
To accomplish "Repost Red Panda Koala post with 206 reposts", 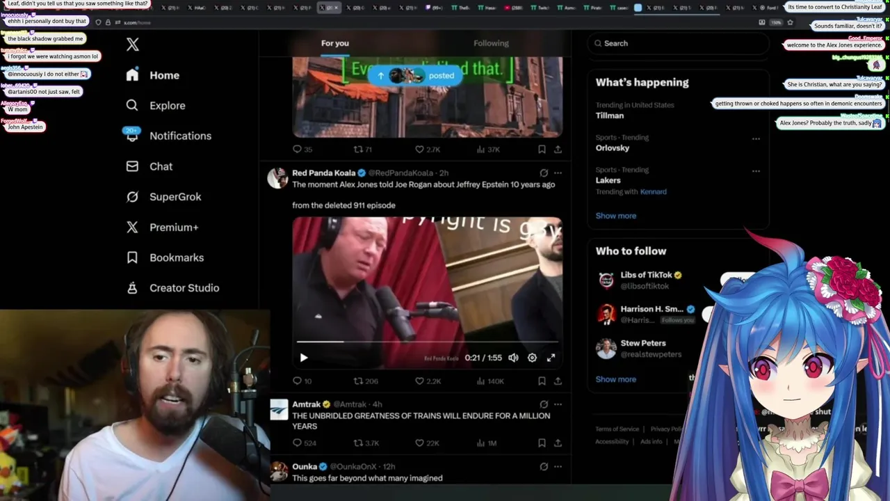I will (x=366, y=381).
